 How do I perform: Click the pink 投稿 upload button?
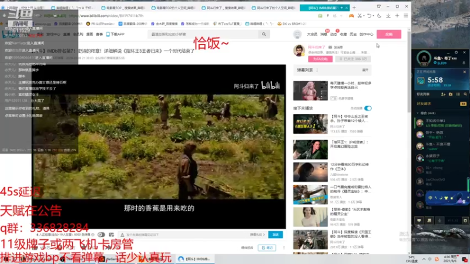tap(389, 34)
